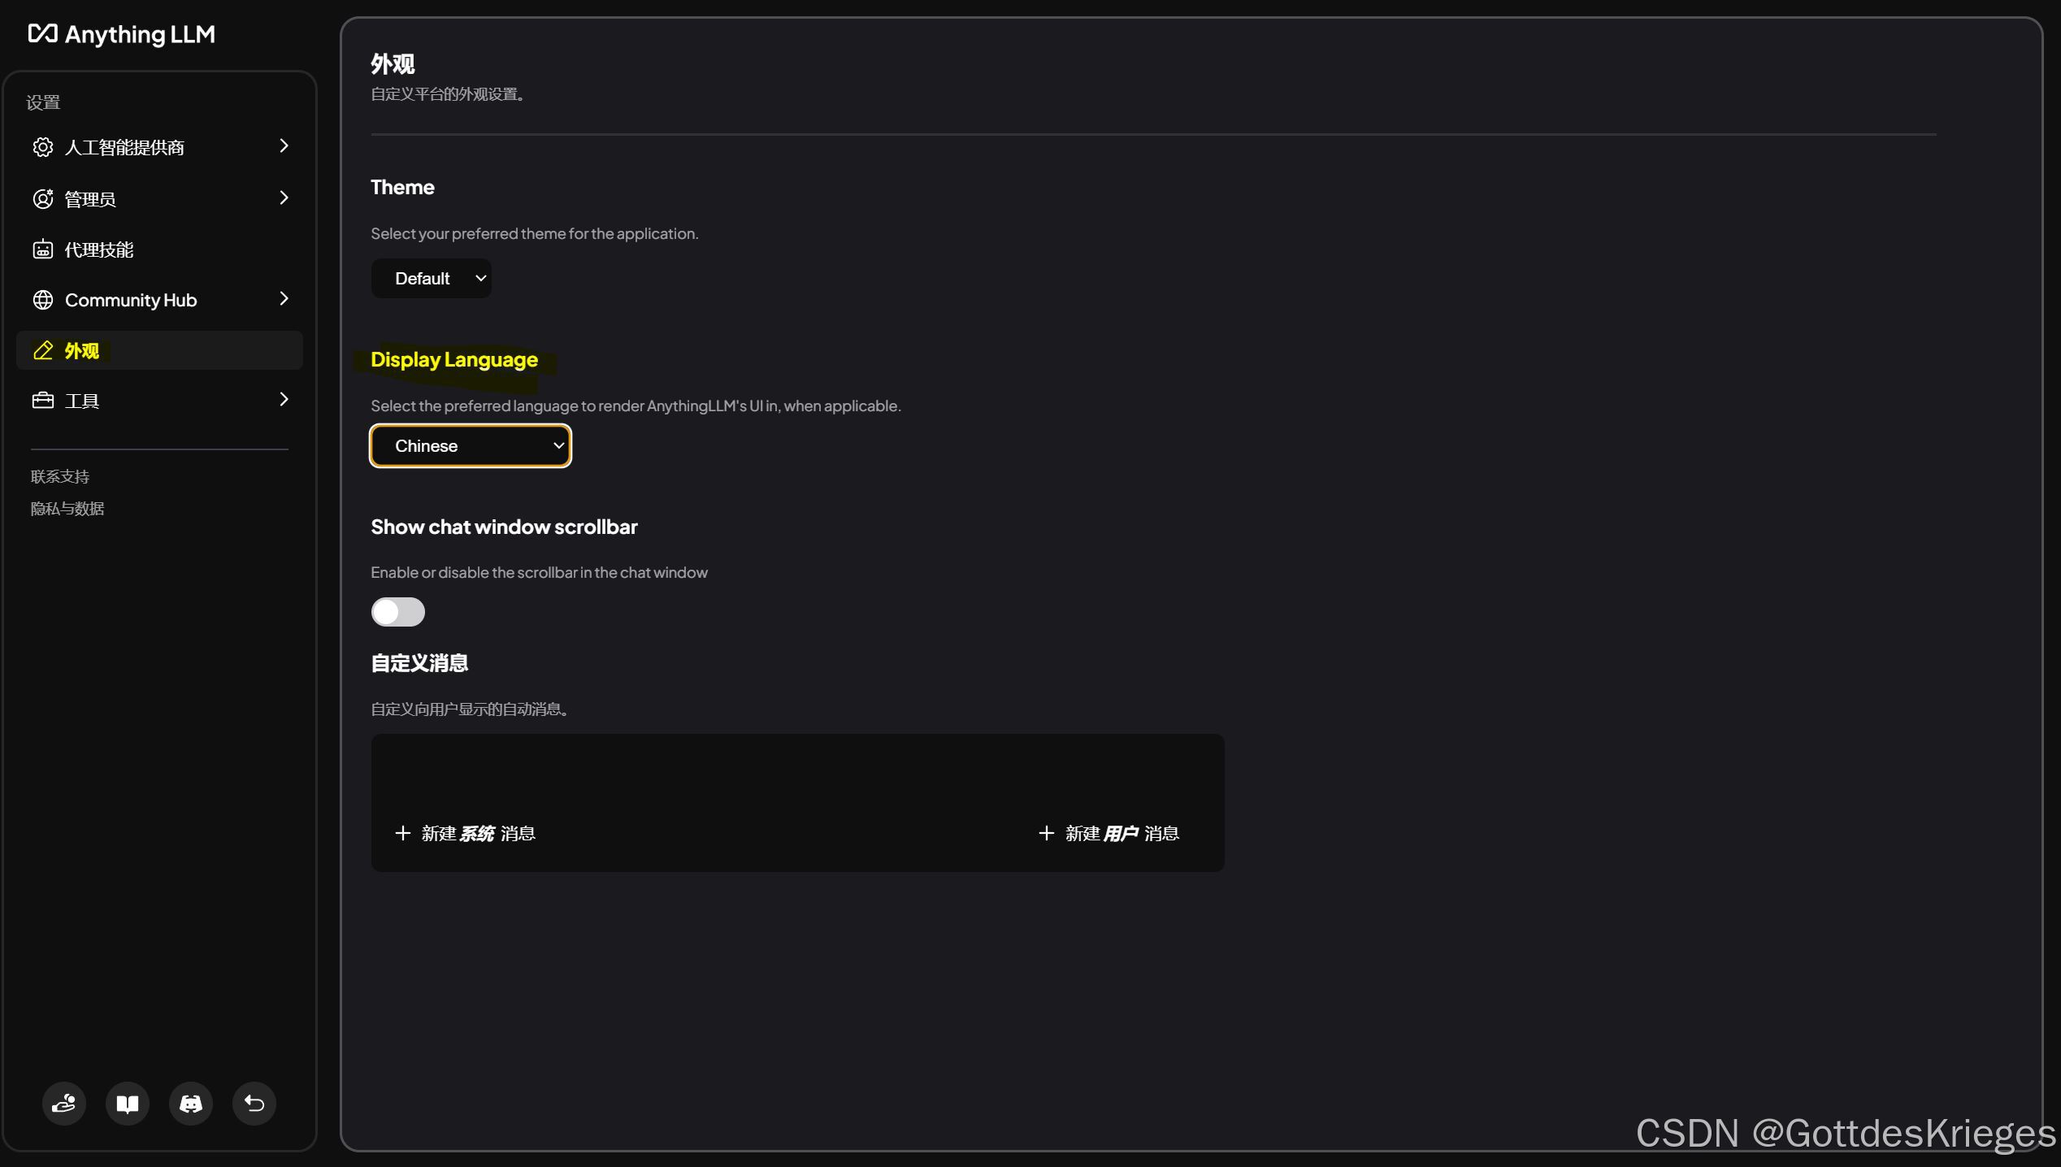2061x1167 pixels.
Task: Expand the Community Hub chevron
Action: tap(284, 299)
